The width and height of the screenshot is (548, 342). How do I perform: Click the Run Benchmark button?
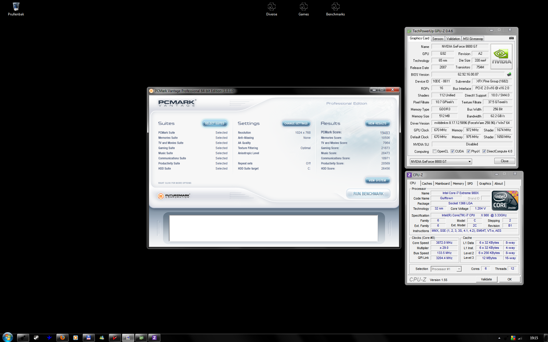coord(368,194)
